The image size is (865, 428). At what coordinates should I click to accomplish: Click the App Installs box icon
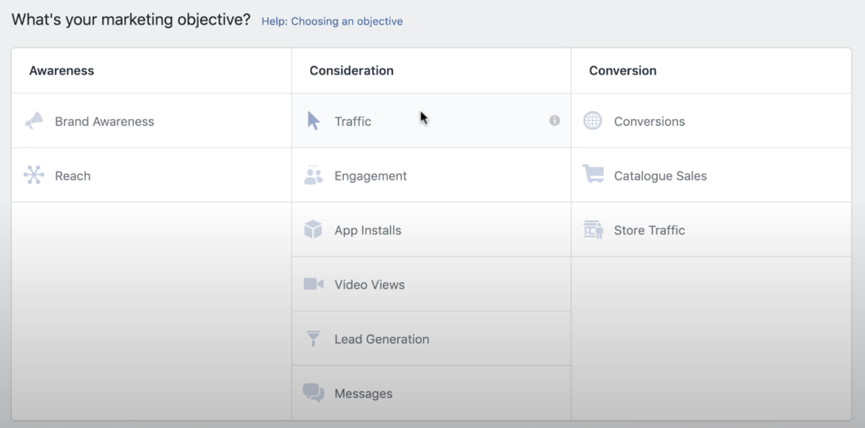click(313, 229)
